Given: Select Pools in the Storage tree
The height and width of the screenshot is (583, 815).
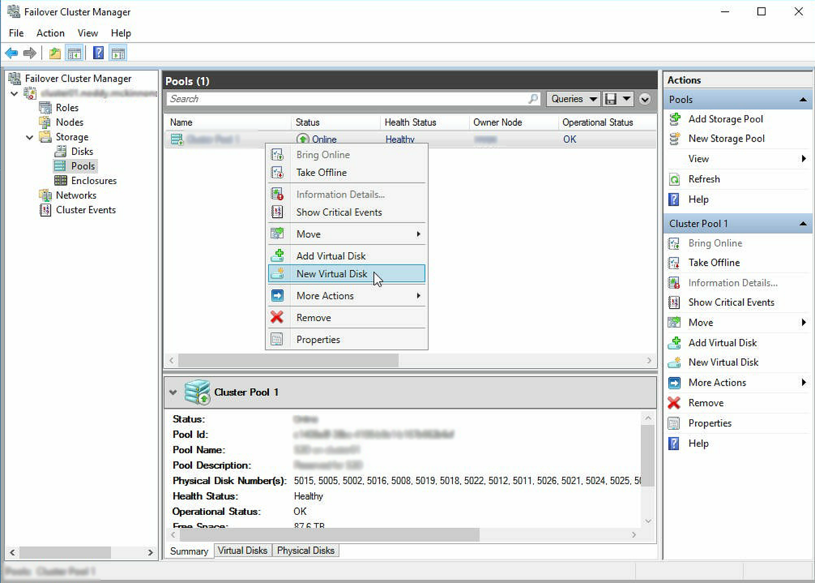Looking at the screenshot, I should (83, 166).
